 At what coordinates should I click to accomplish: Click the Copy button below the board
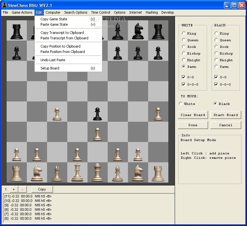tap(42, 189)
